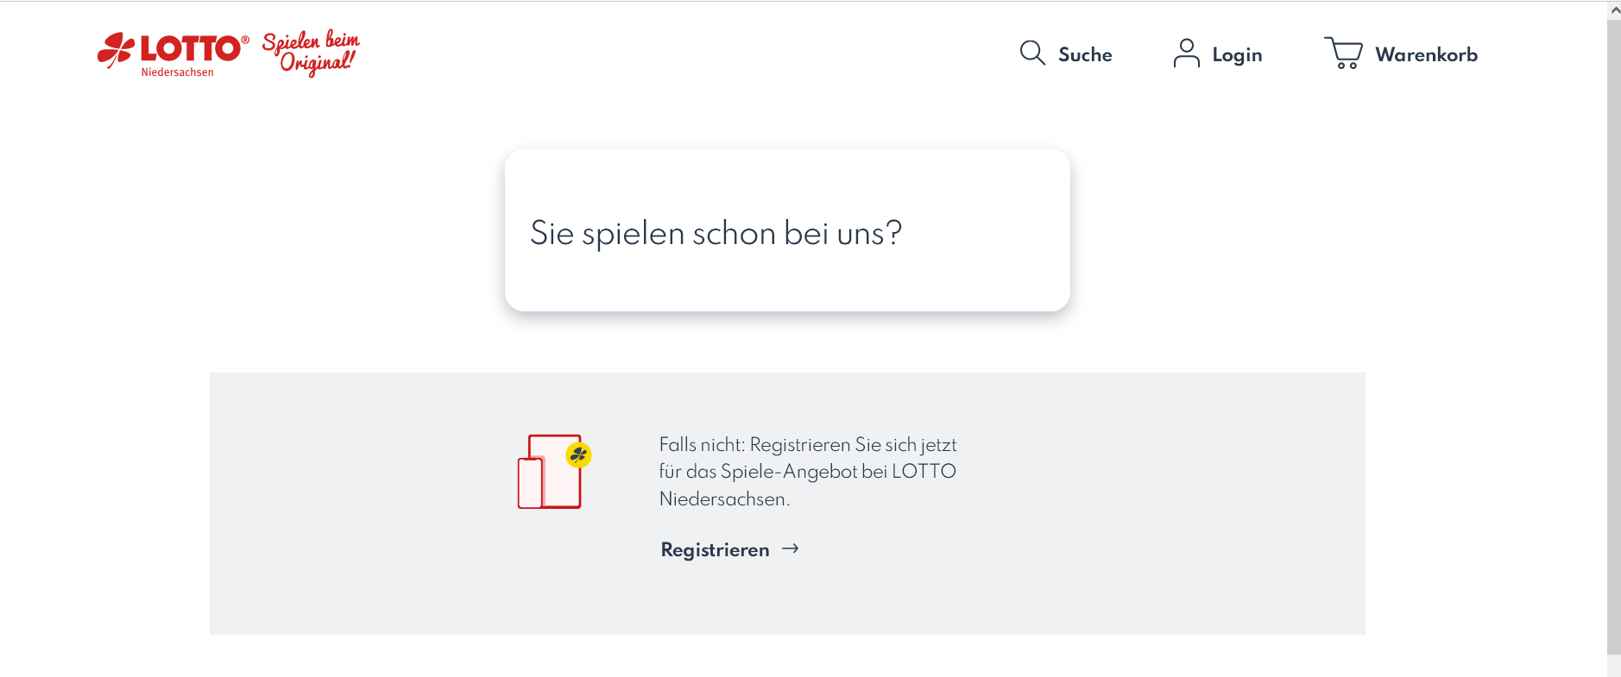The height and width of the screenshot is (677, 1621).
Task: Click the 'Spielen beim Original!' slogan
Action: pos(312,53)
